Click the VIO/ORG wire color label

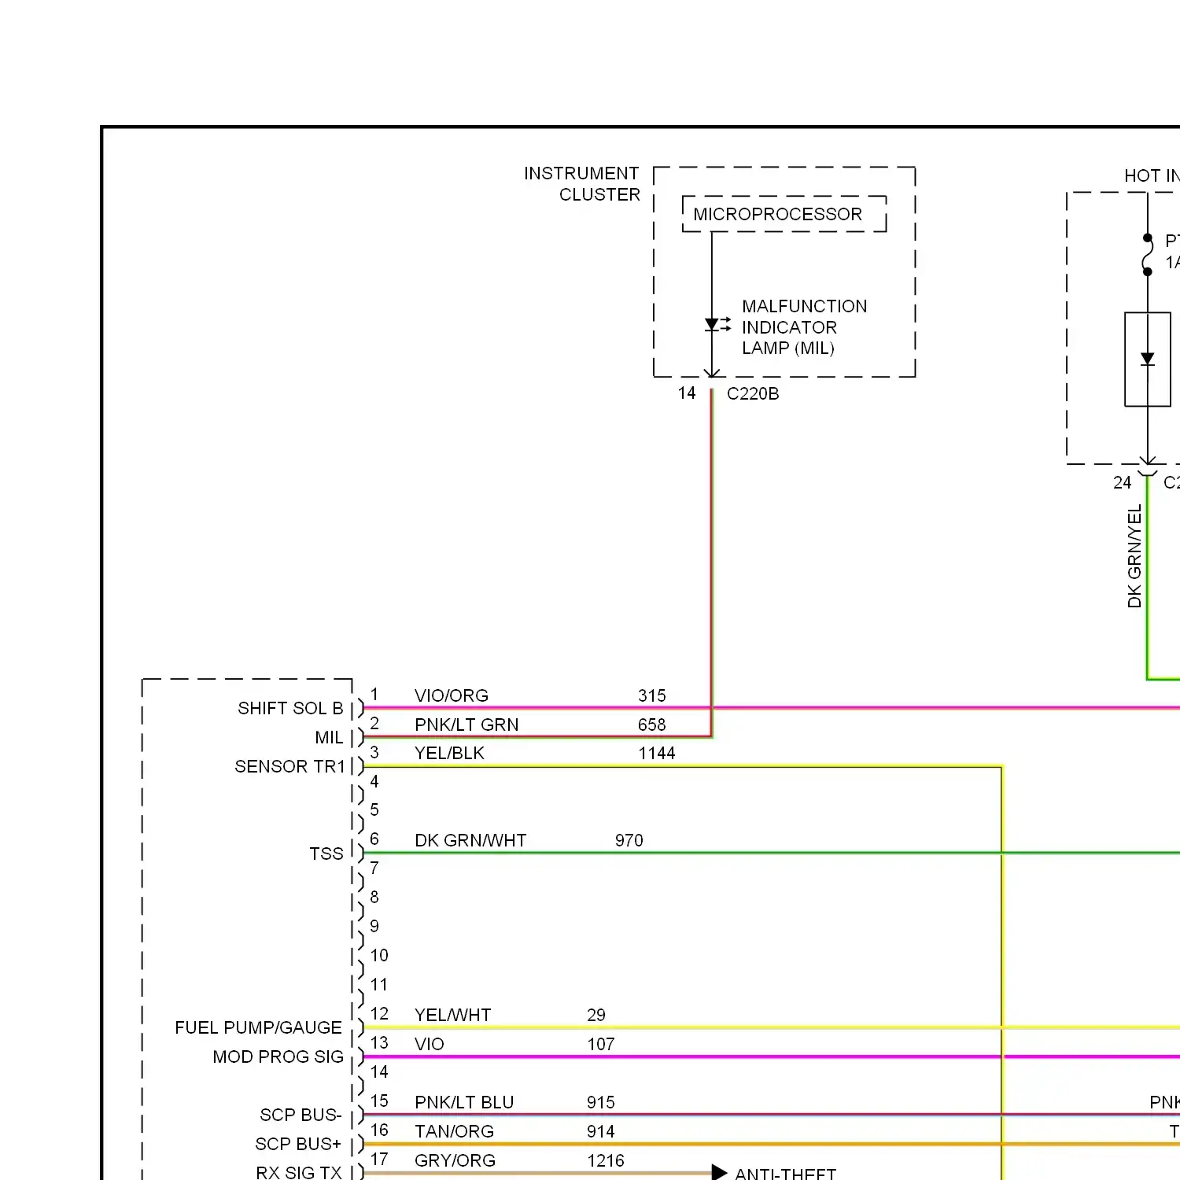[x=452, y=695]
